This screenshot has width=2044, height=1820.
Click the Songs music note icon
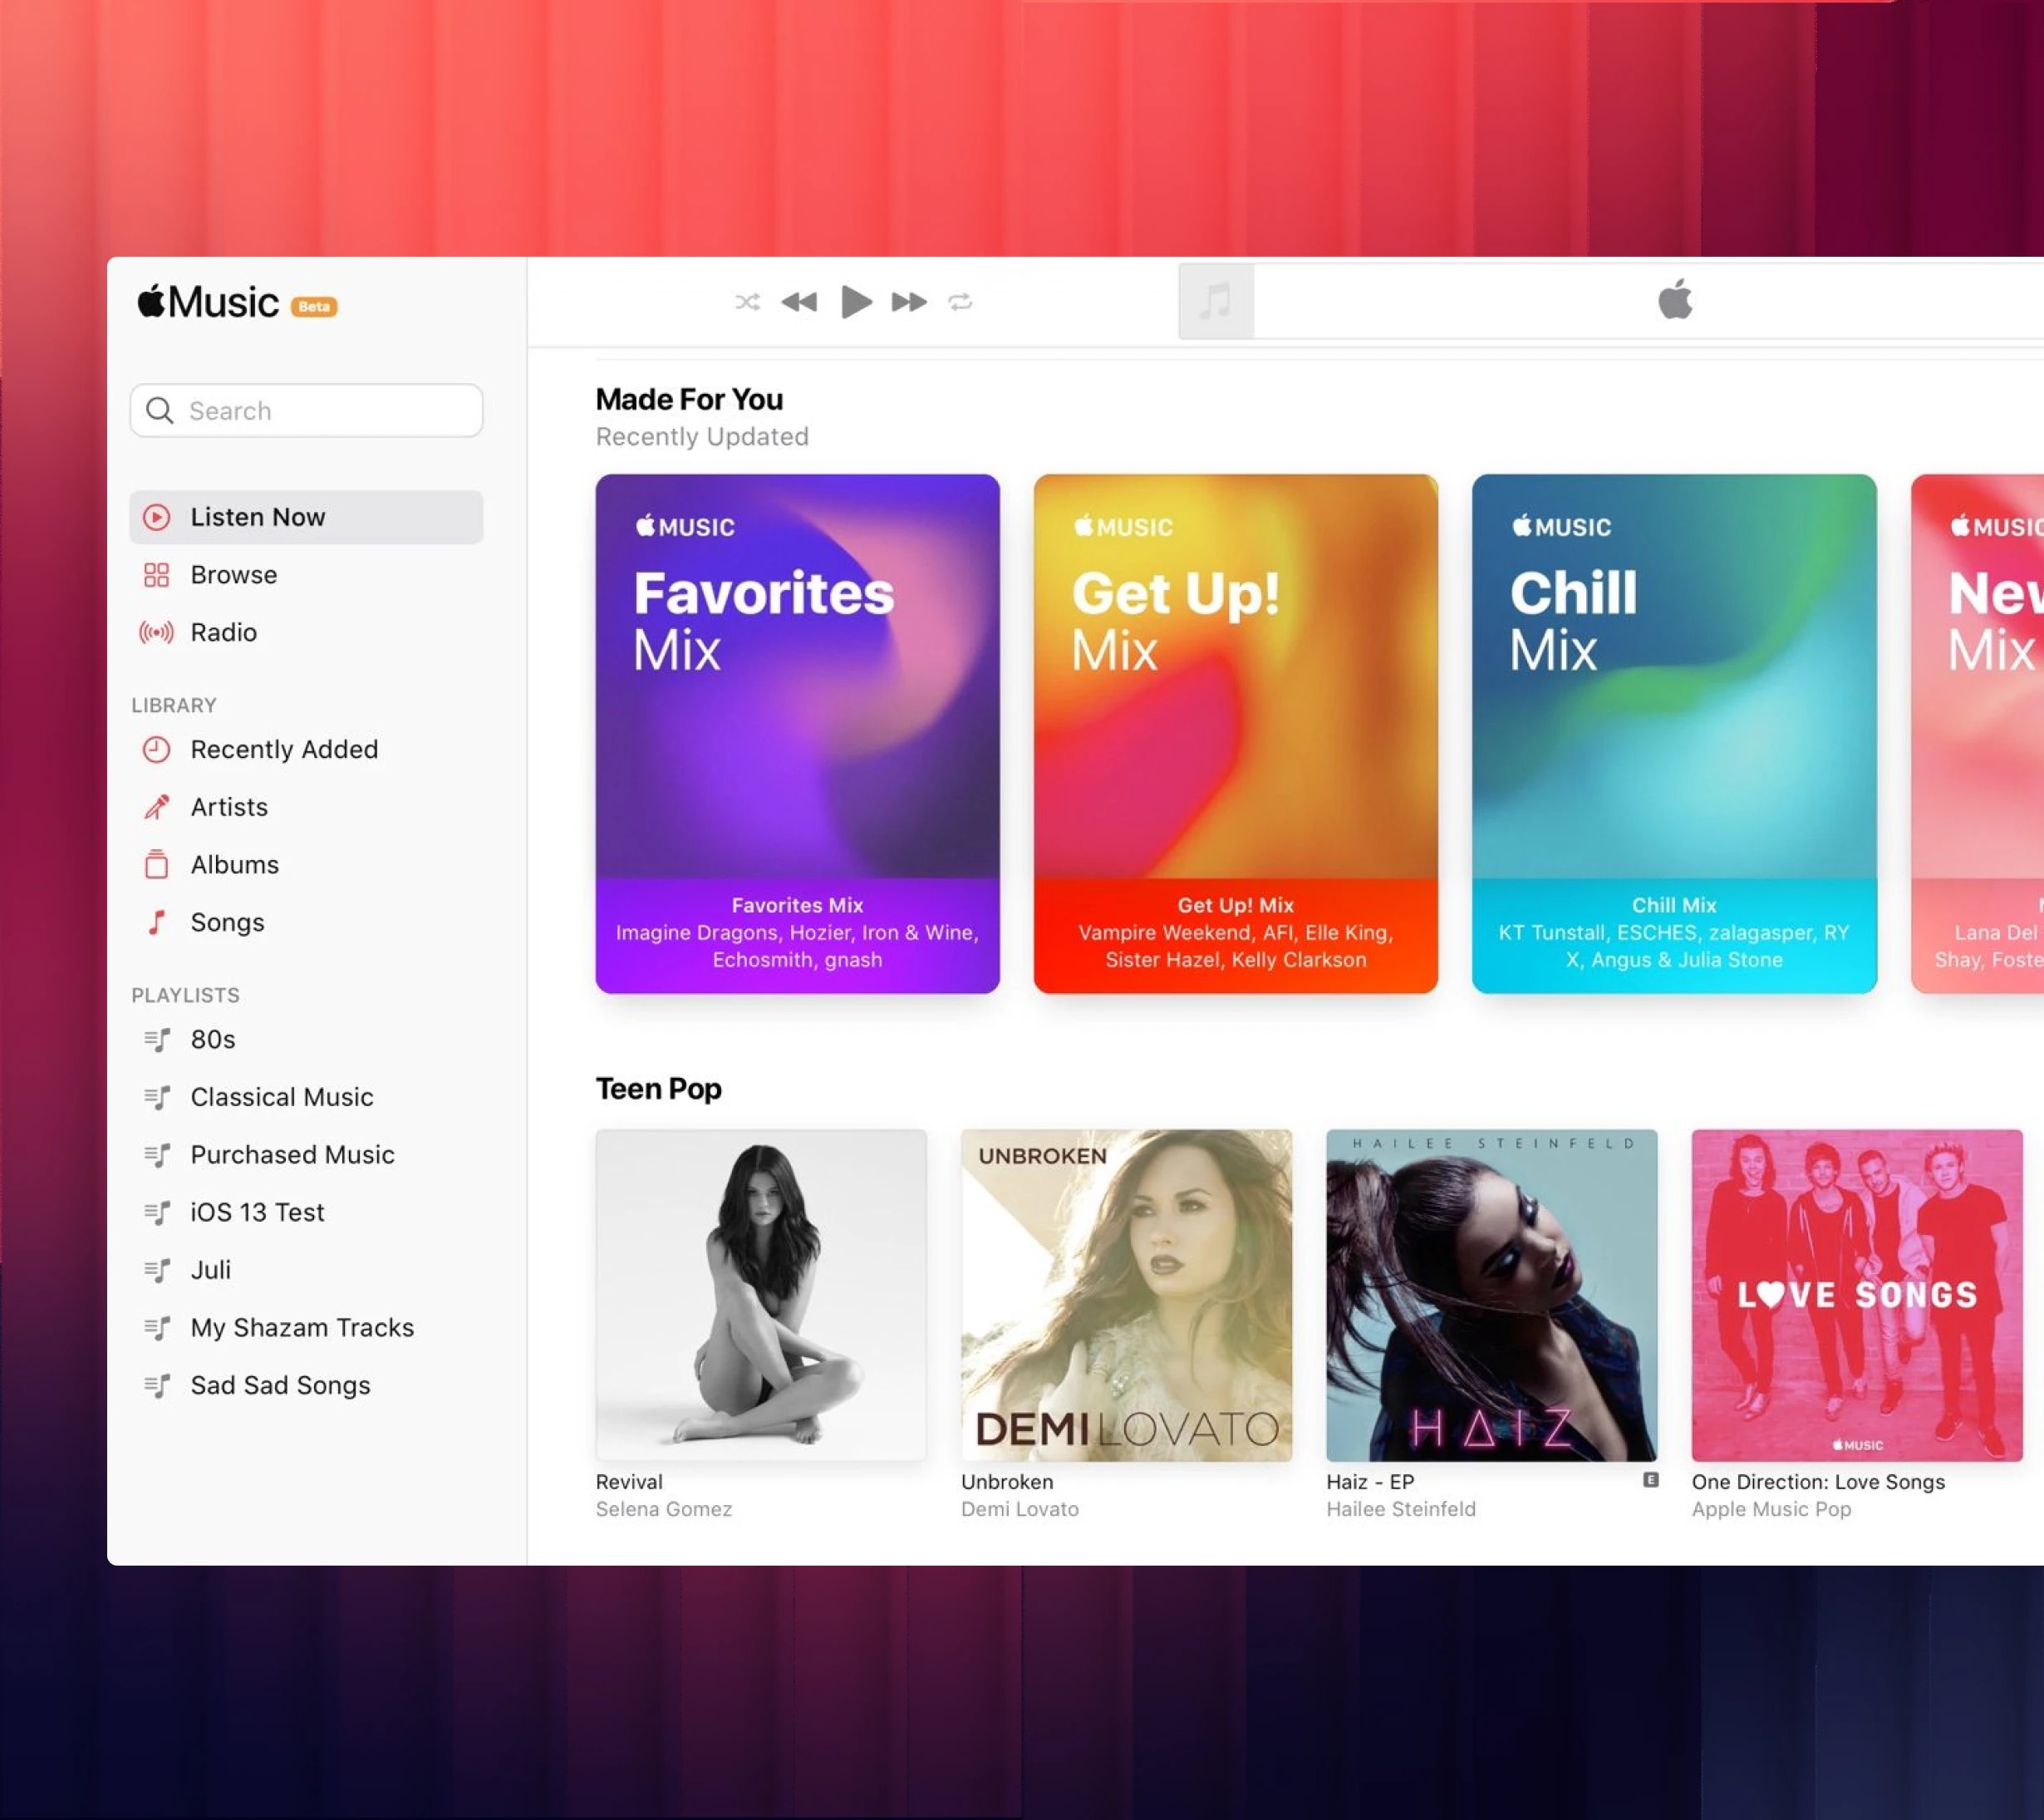tap(156, 923)
